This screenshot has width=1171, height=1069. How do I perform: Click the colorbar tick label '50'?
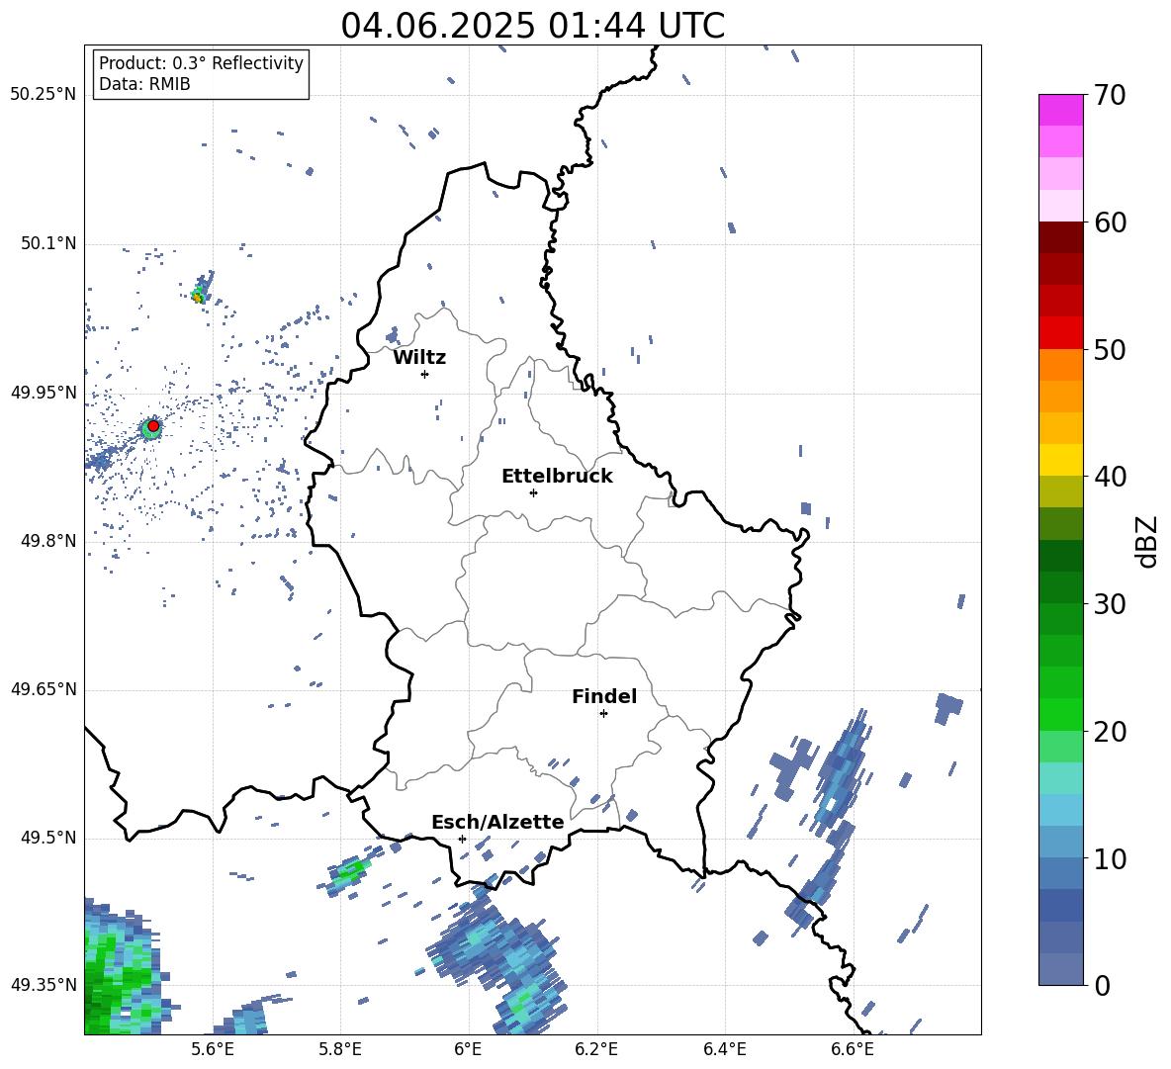pos(1110,349)
